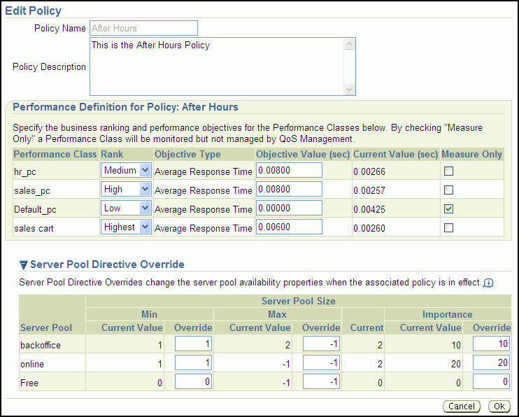
Task: Collapse the Server Pool Directive Override section
Action: [x=24, y=265]
